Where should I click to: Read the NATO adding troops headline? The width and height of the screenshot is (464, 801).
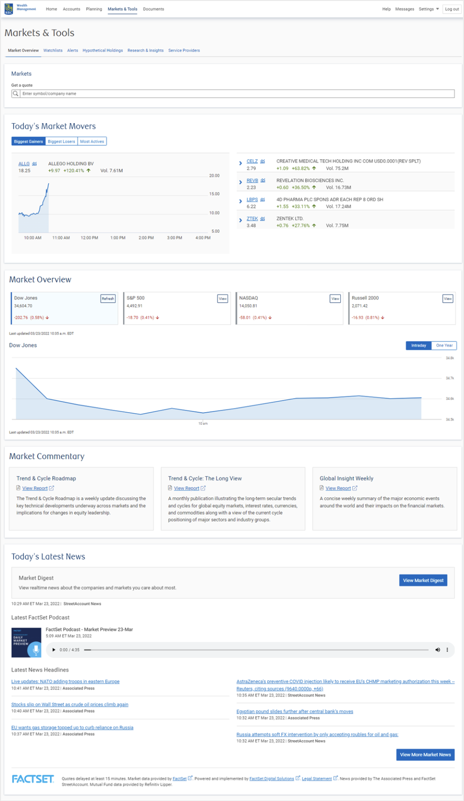[65, 682]
